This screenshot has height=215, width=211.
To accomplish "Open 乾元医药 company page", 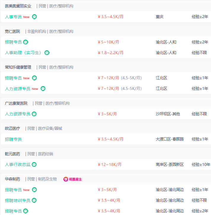I will [12, 154].
